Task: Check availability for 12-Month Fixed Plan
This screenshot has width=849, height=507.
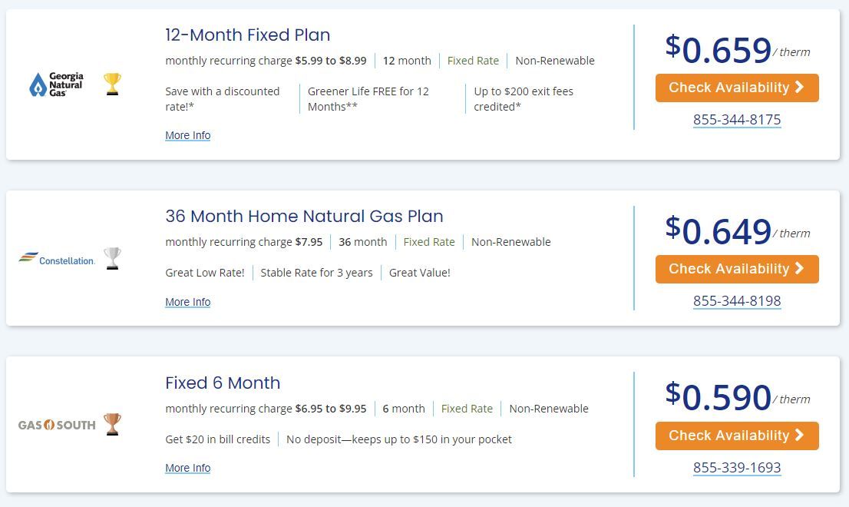Action: click(x=737, y=88)
